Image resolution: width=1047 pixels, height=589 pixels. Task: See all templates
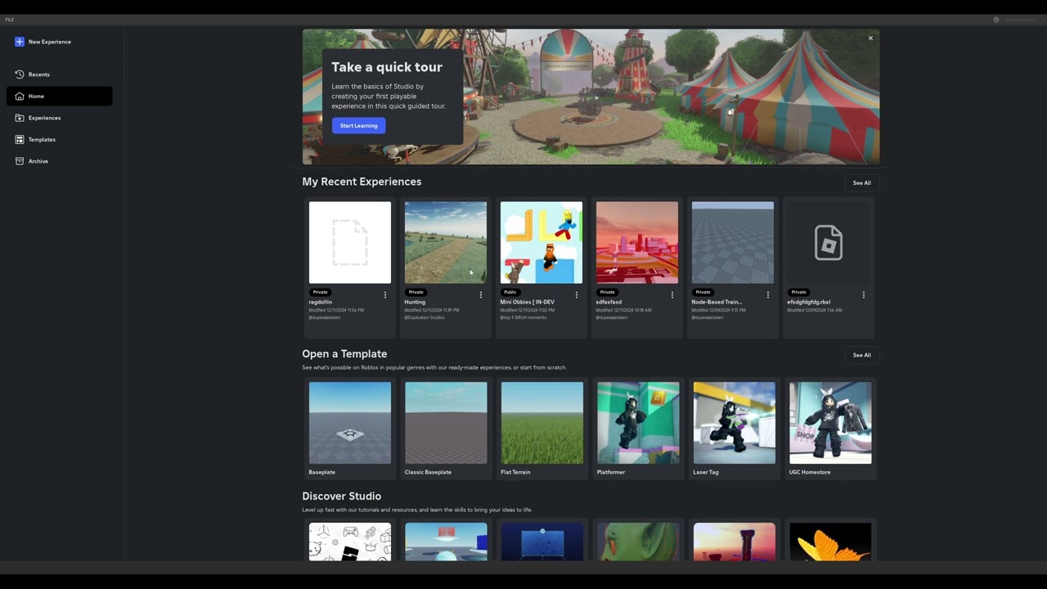[862, 355]
